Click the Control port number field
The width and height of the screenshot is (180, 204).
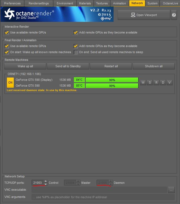click(x=37, y=183)
